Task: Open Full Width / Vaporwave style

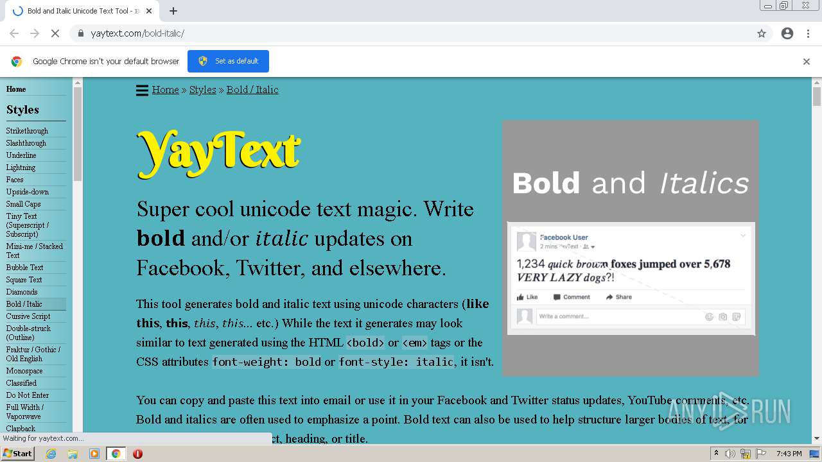Action: point(25,412)
